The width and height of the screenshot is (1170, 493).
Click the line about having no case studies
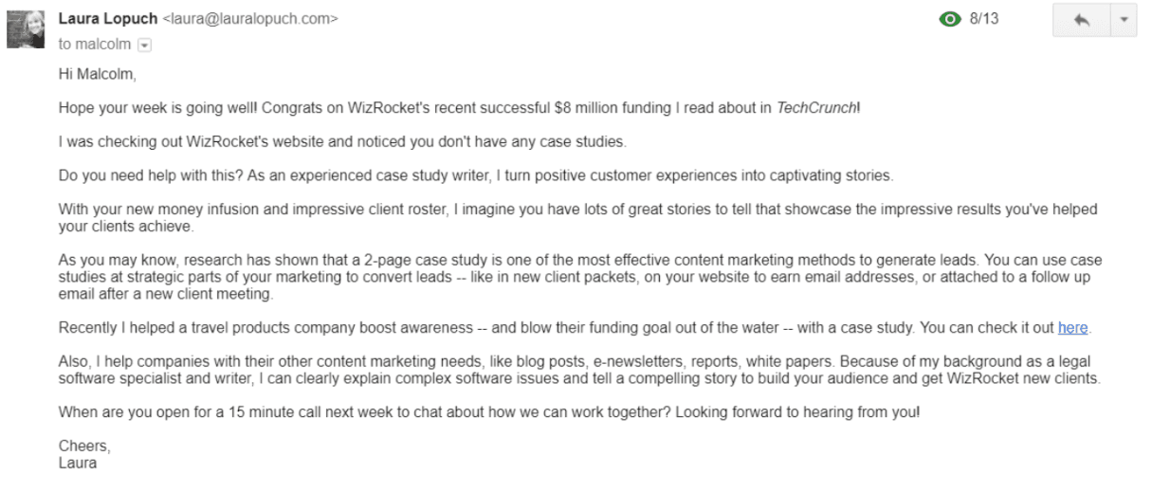341,142
